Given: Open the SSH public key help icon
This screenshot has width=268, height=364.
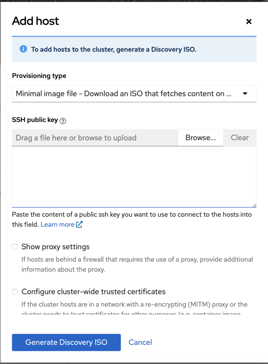Looking at the screenshot, I should (x=63, y=121).
